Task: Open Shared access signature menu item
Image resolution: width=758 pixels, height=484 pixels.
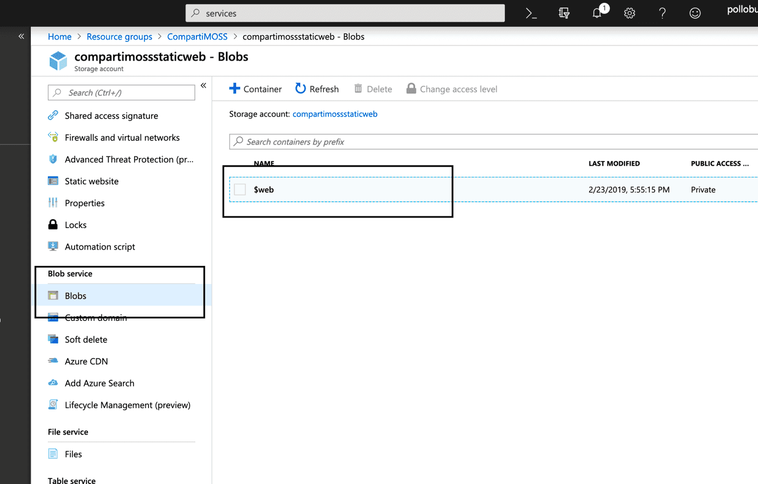Action: coord(111,115)
